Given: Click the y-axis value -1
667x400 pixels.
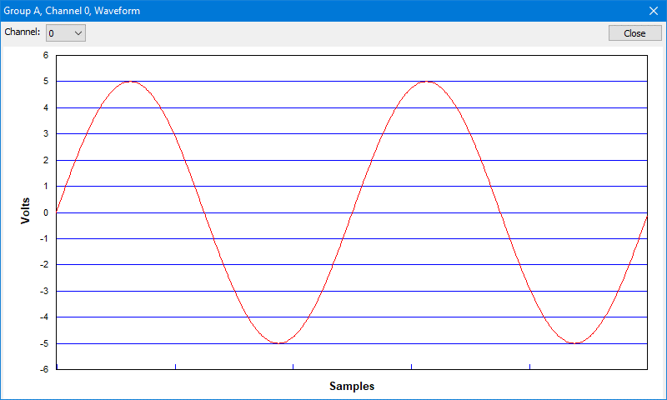Looking at the screenshot, I should point(44,239).
